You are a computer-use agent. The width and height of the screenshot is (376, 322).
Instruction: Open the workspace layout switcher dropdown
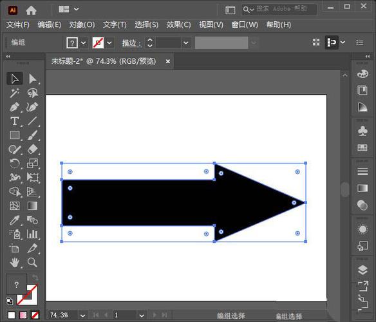76,9
